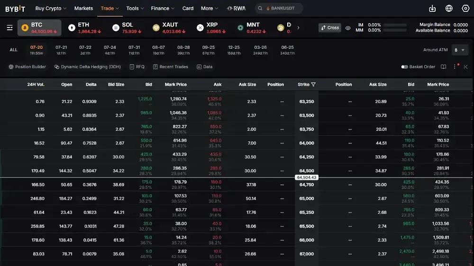
Task: Collapse the panel with the arrow-bar icon
Action: (466, 67)
